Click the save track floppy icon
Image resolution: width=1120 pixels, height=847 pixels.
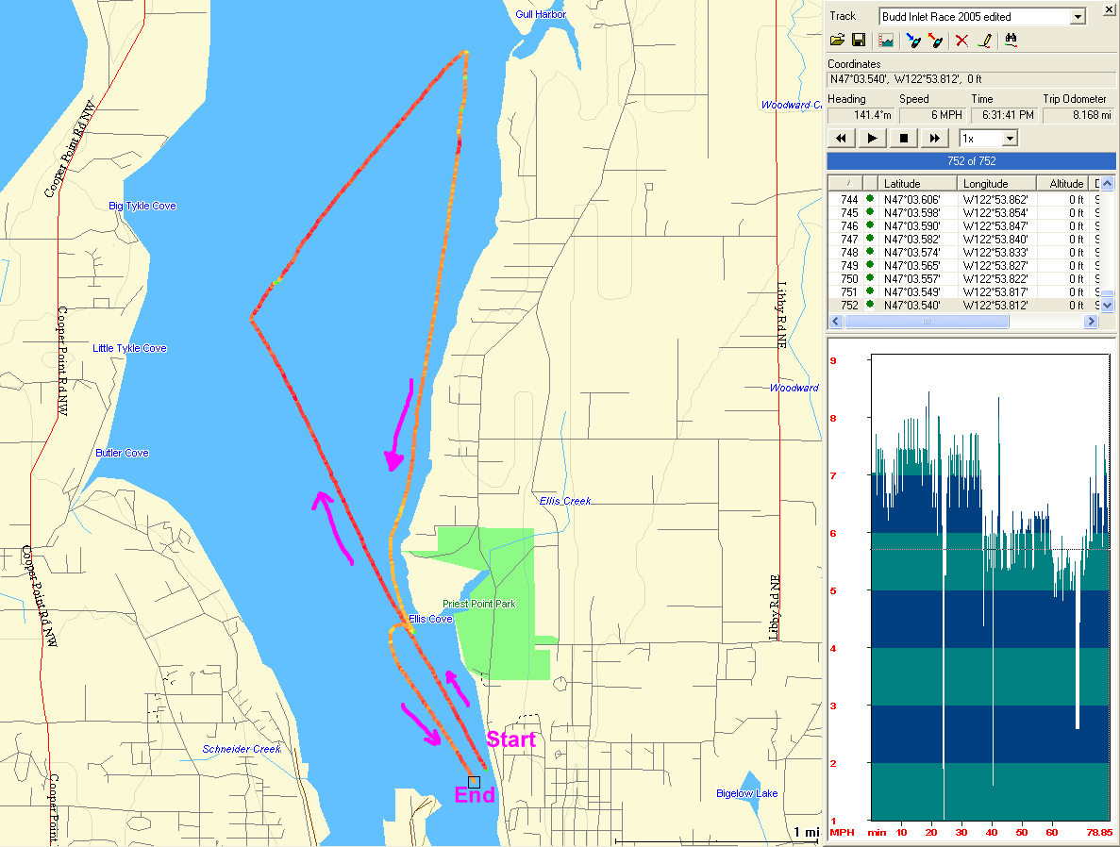point(859,41)
